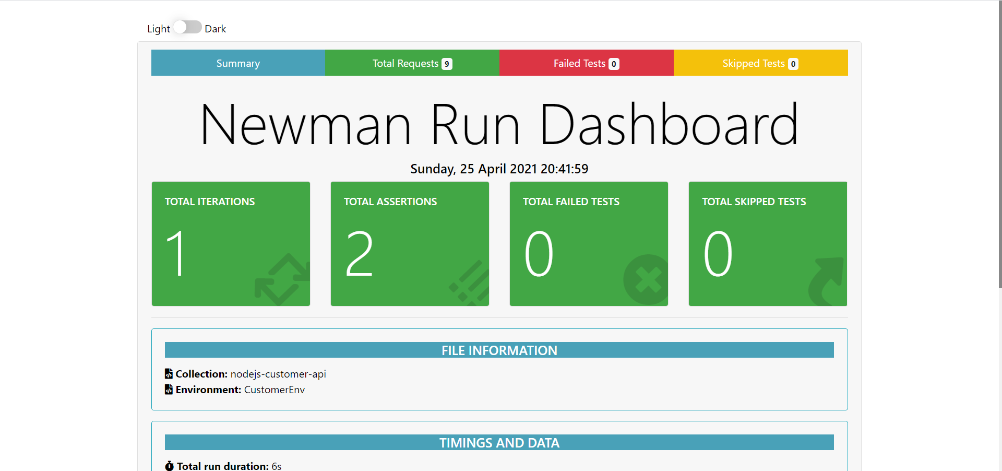This screenshot has height=471, width=1002.
Task: Click the Total Failed Tests summary card
Action: pos(588,243)
